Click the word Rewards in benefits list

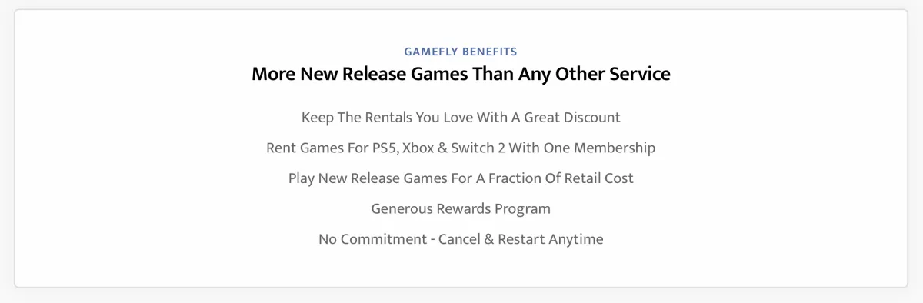click(x=462, y=208)
